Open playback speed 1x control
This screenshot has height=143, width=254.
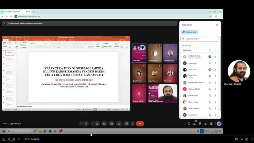(x=242, y=139)
